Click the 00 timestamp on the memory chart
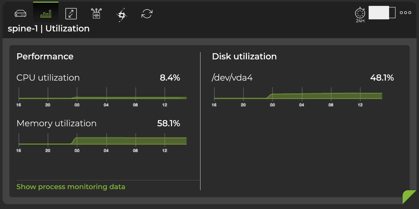The image size is (419, 209). 77,151
